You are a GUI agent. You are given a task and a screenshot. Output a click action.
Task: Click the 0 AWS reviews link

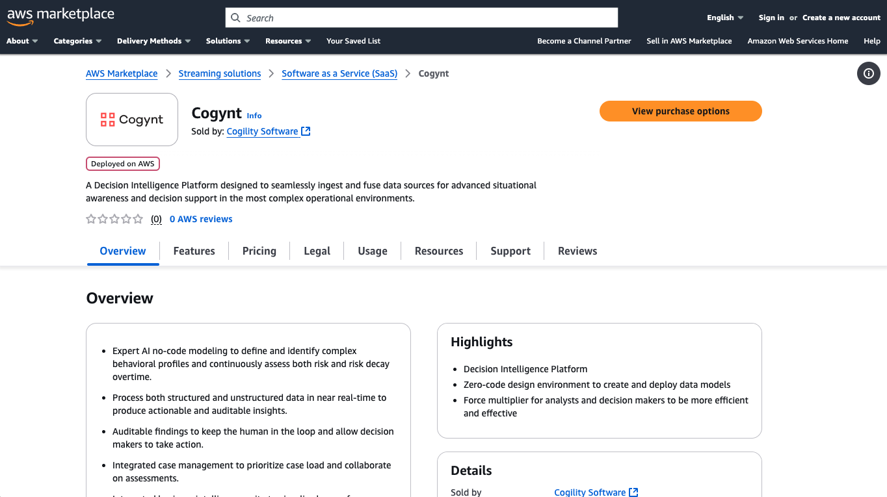tap(201, 219)
